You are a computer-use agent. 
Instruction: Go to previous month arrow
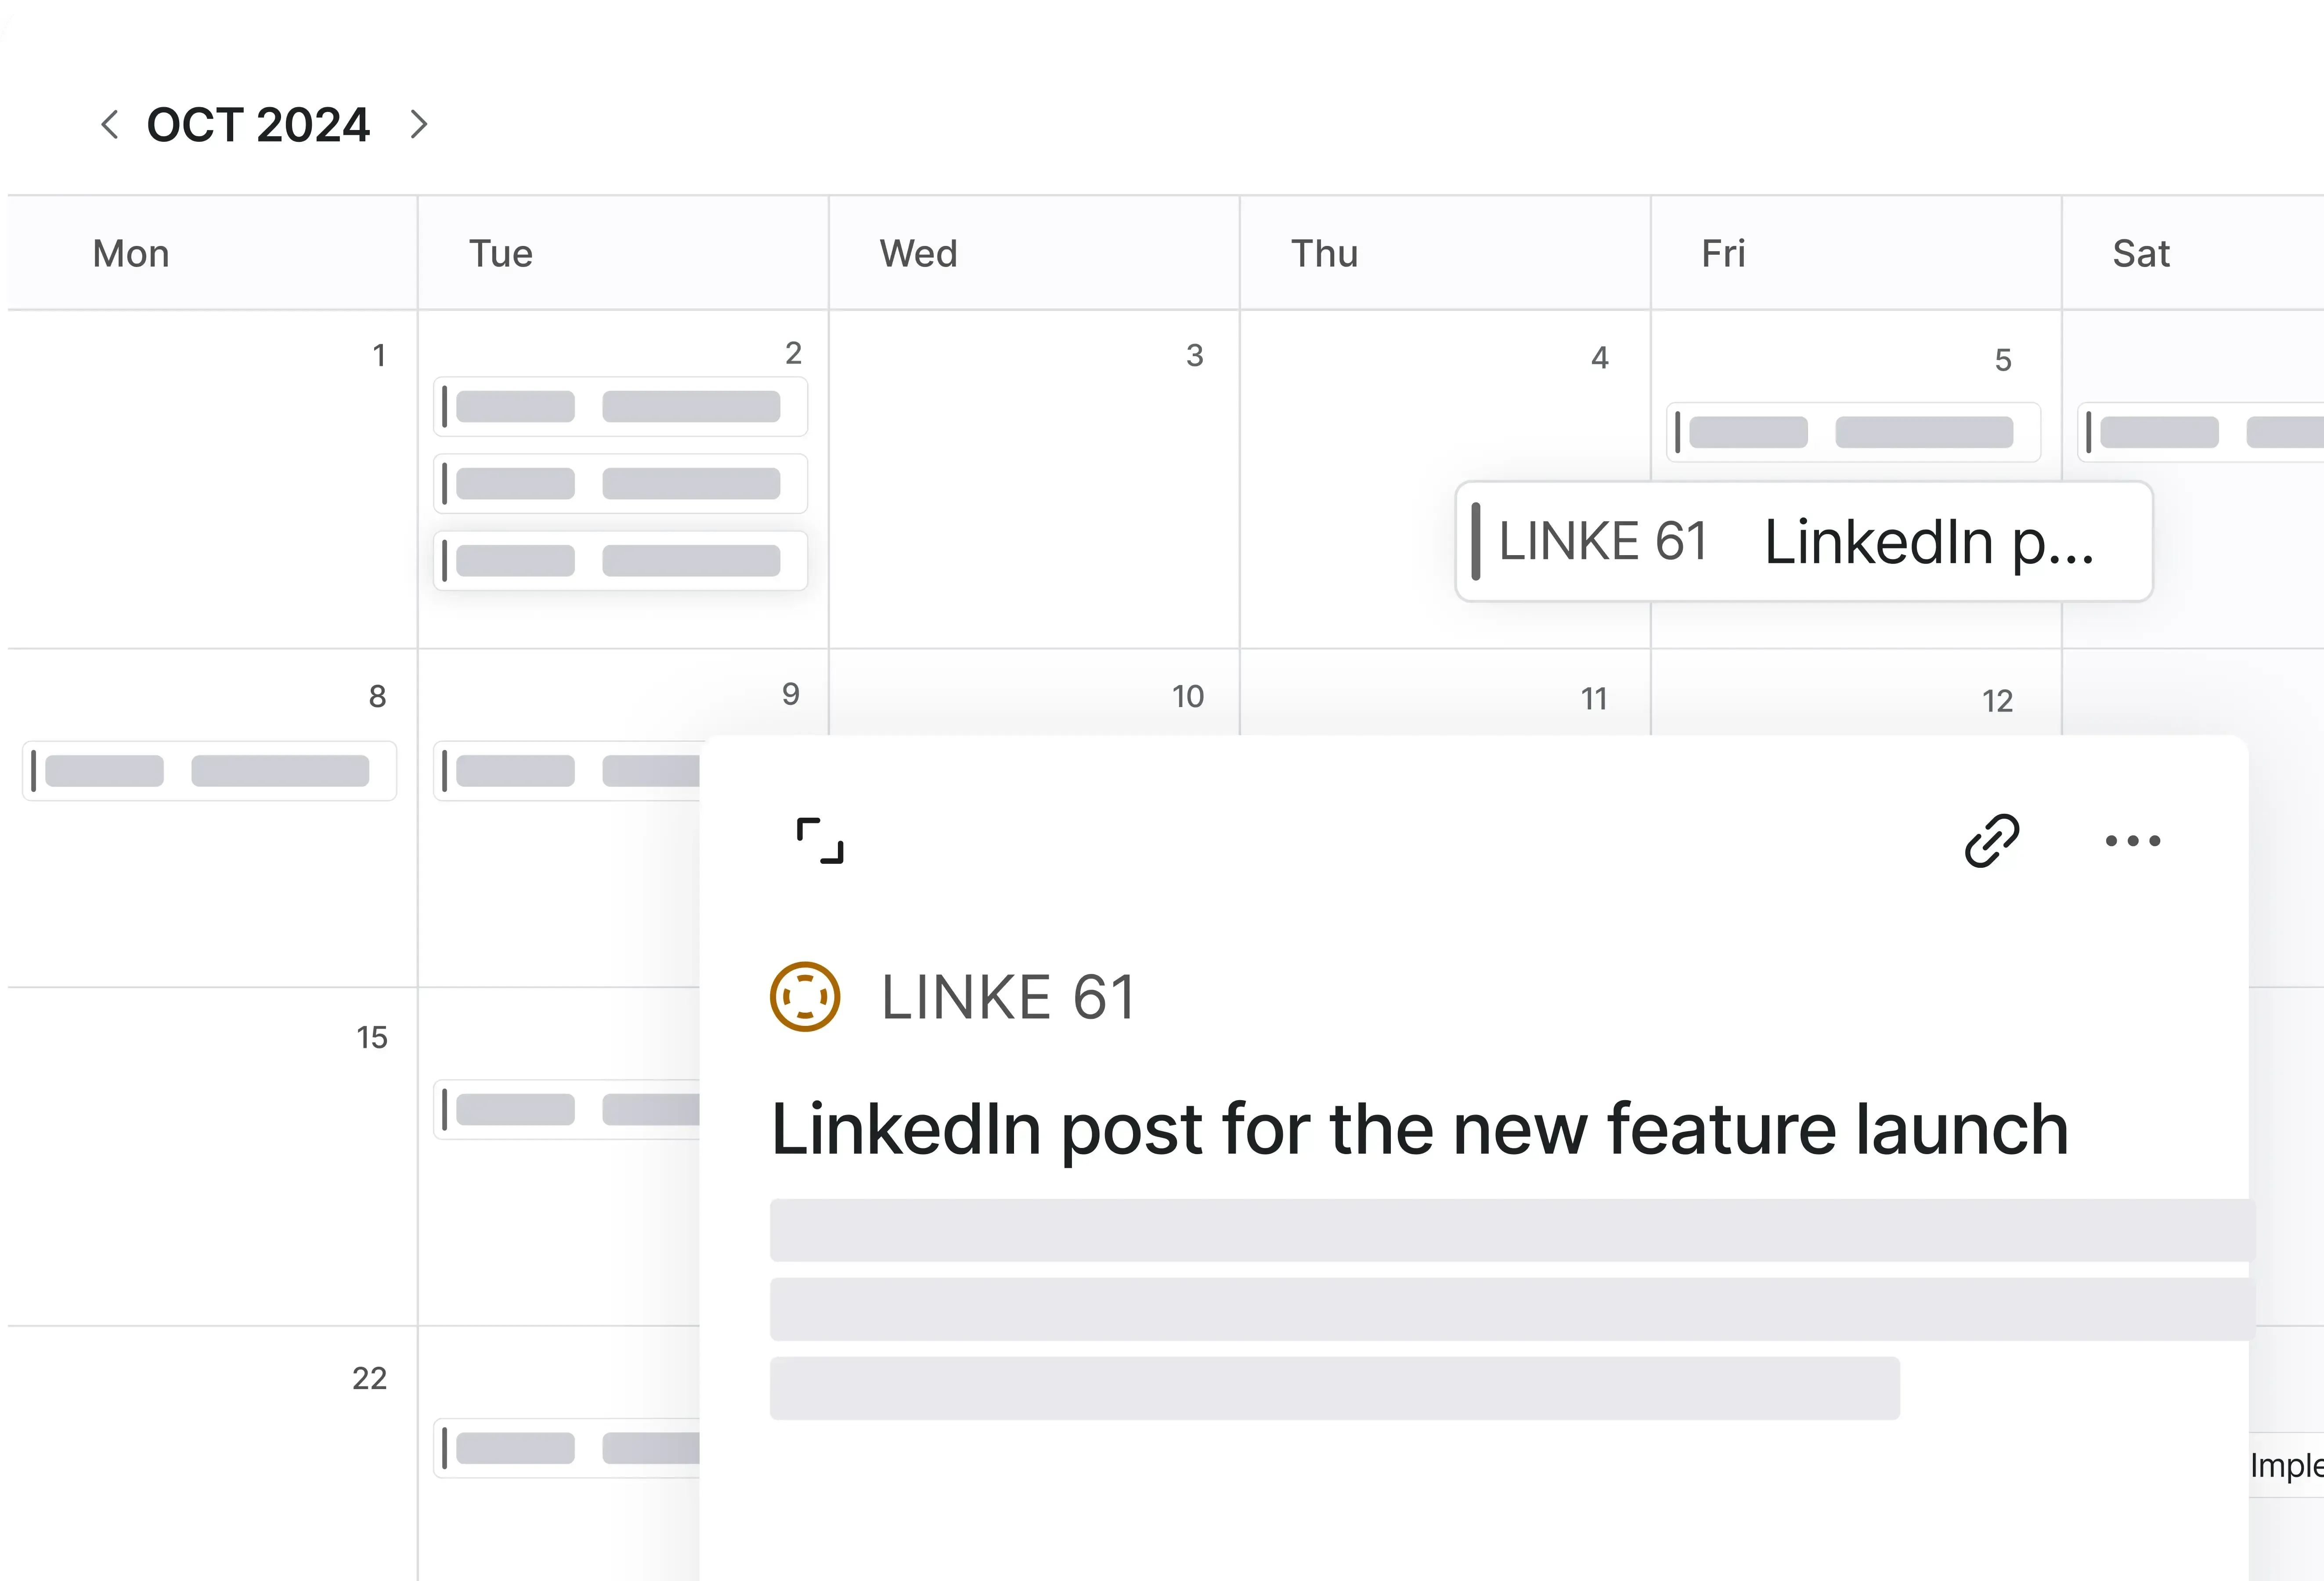click(110, 125)
